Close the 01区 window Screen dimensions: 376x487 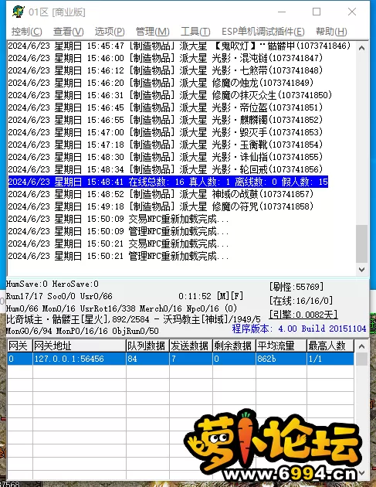[352, 12]
